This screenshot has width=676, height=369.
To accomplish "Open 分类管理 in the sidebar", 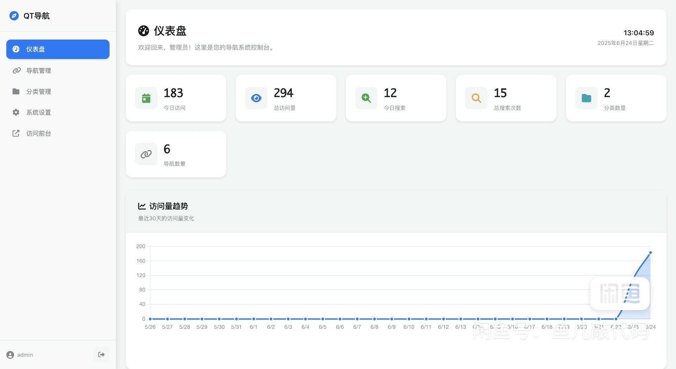I will click(x=38, y=92).
